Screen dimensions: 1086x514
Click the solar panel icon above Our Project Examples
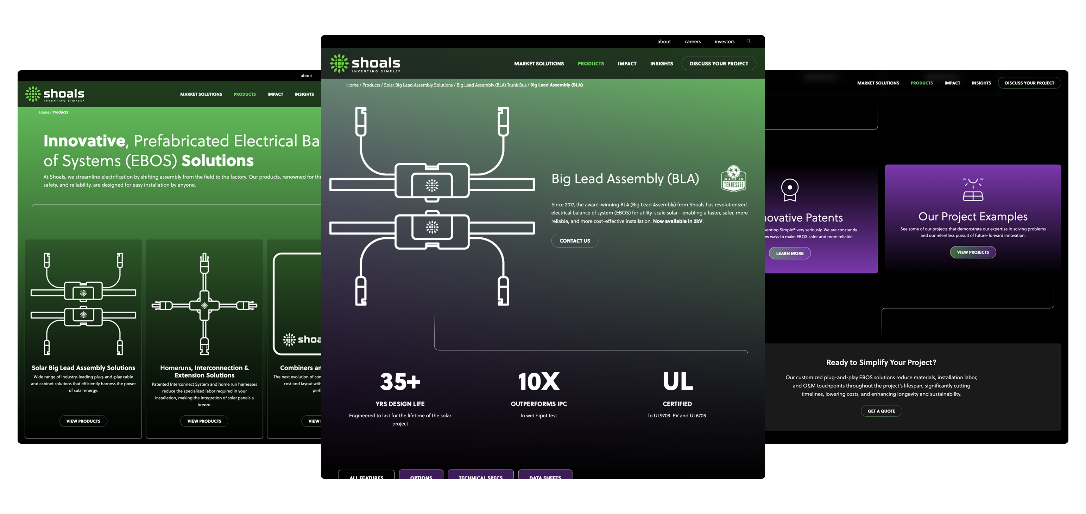973,189
